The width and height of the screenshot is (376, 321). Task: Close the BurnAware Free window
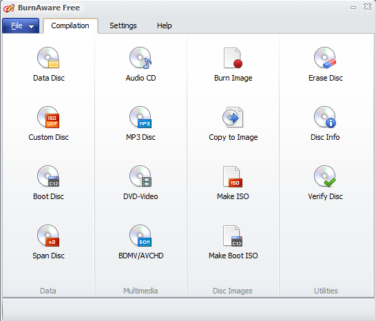pyautogui.click(x=367, y=7)
